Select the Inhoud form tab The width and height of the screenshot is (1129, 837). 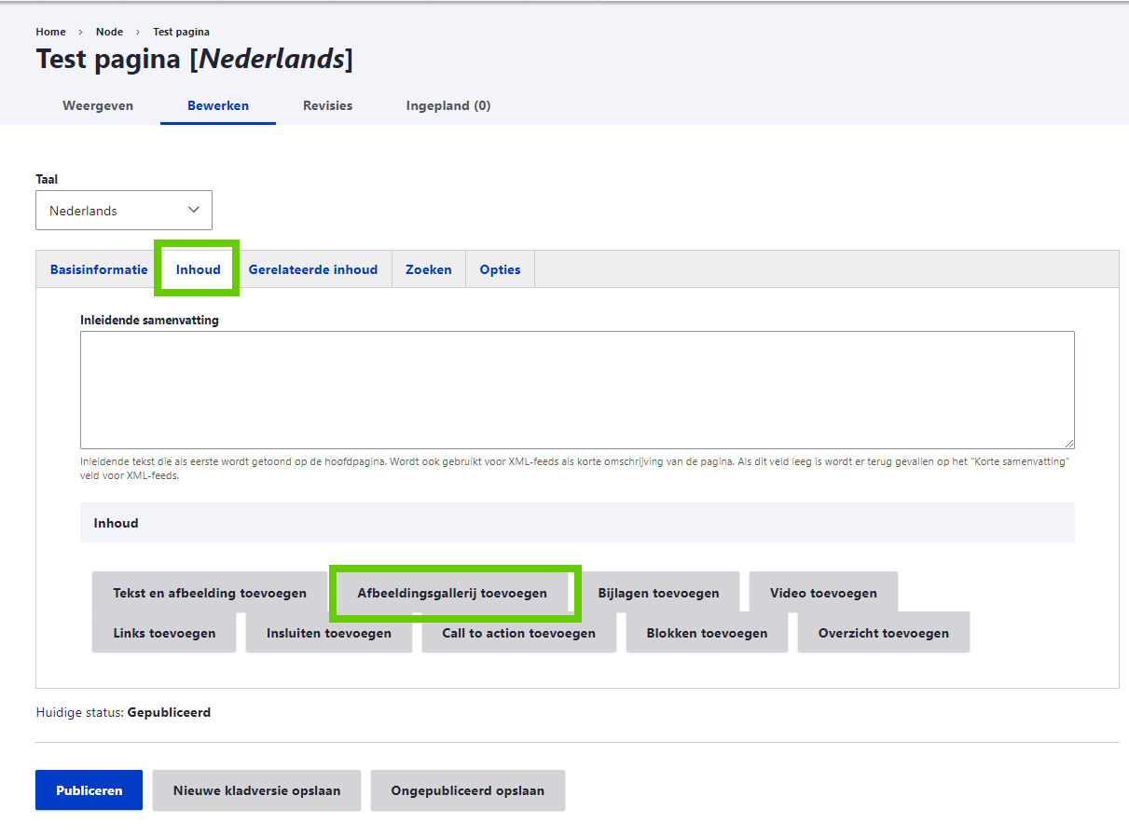(x=198, y=269)
